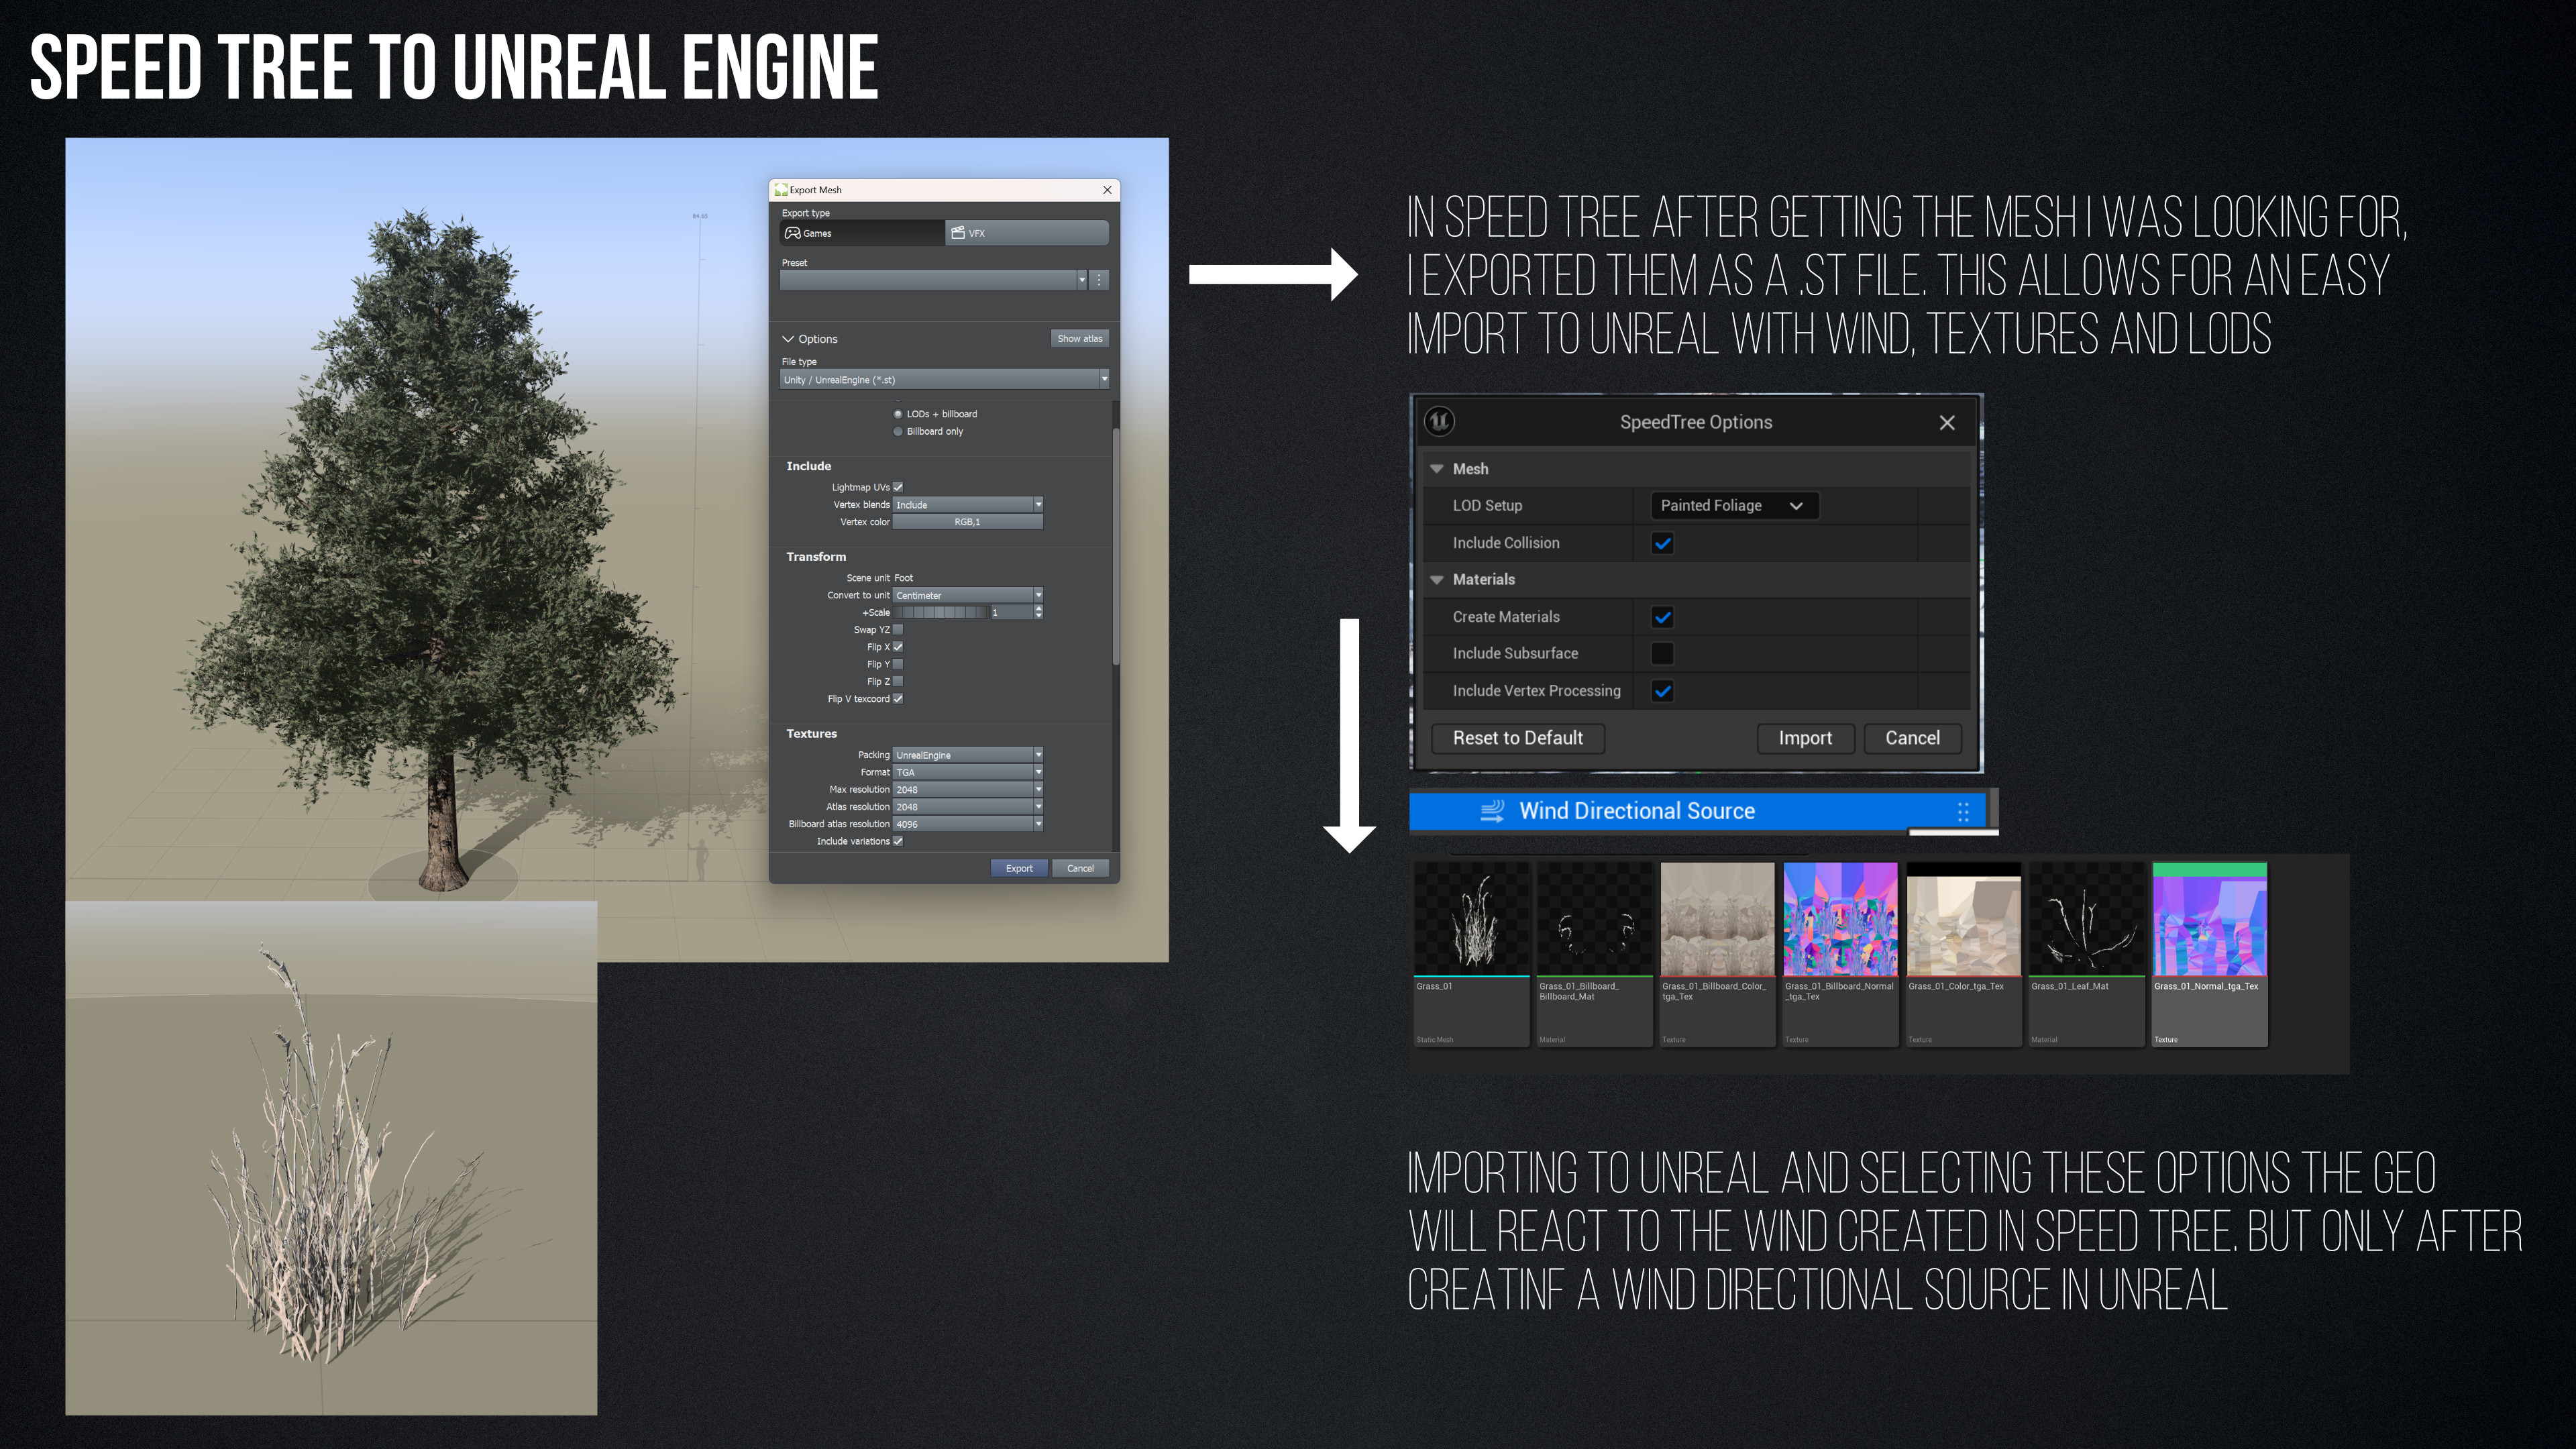Collapse the Mesh section
The image size is (2576, 1449).
click(1437, 469)
